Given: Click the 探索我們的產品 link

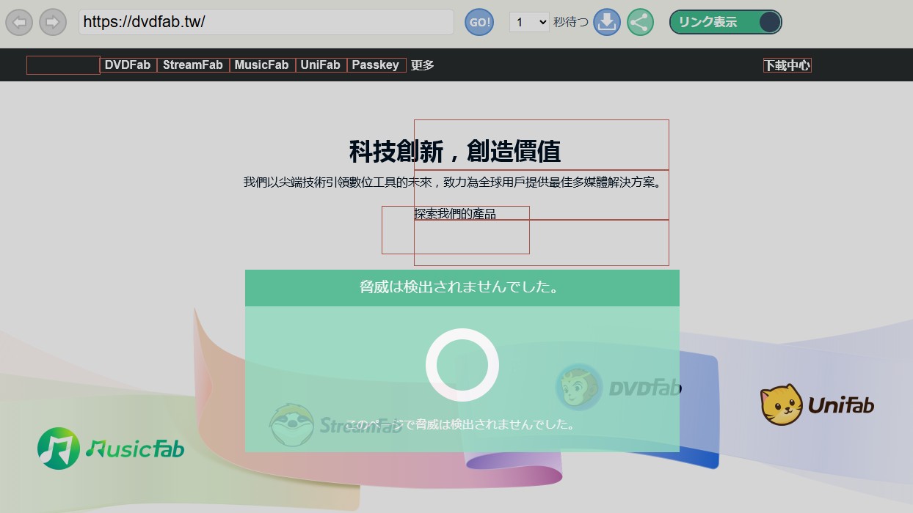Looking at the screenshot, I should (455, 214).
